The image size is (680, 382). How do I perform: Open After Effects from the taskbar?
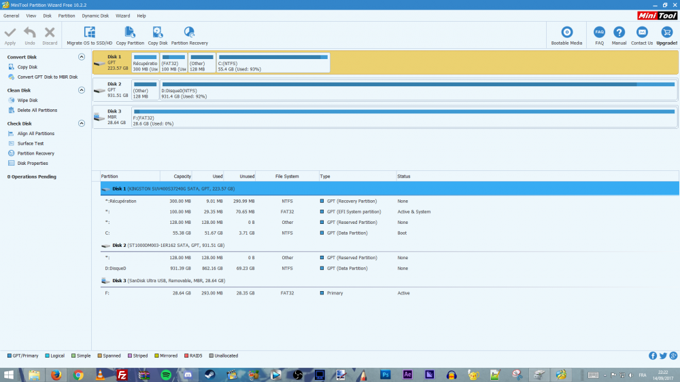407,375
